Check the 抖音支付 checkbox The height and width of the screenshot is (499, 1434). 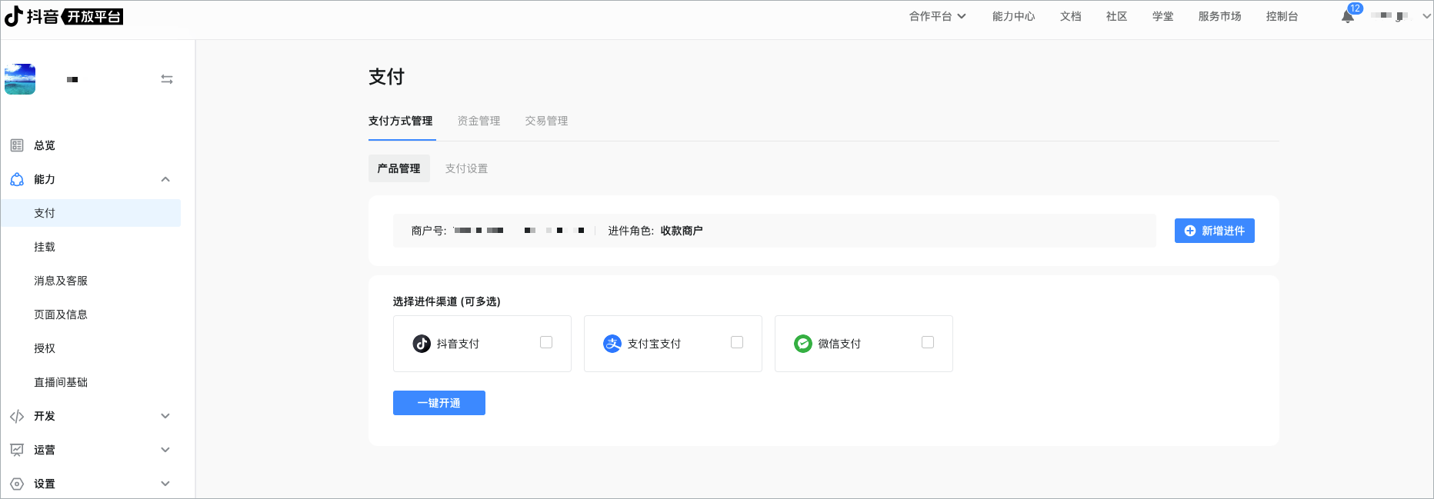coord(546,342)
